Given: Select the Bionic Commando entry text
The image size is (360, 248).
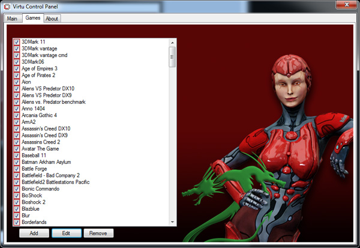Looking at the screenshot, I should pos(40,189).
